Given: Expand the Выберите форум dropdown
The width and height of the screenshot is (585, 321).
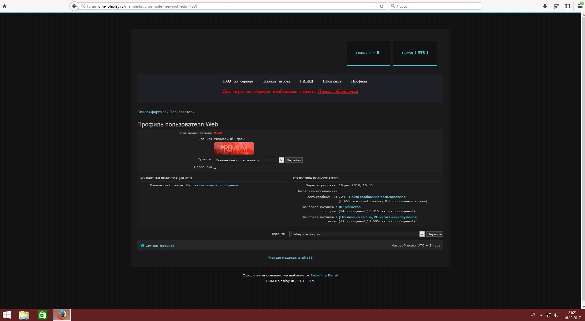Looking at the screenshot, I should click(x=357, y=234).
